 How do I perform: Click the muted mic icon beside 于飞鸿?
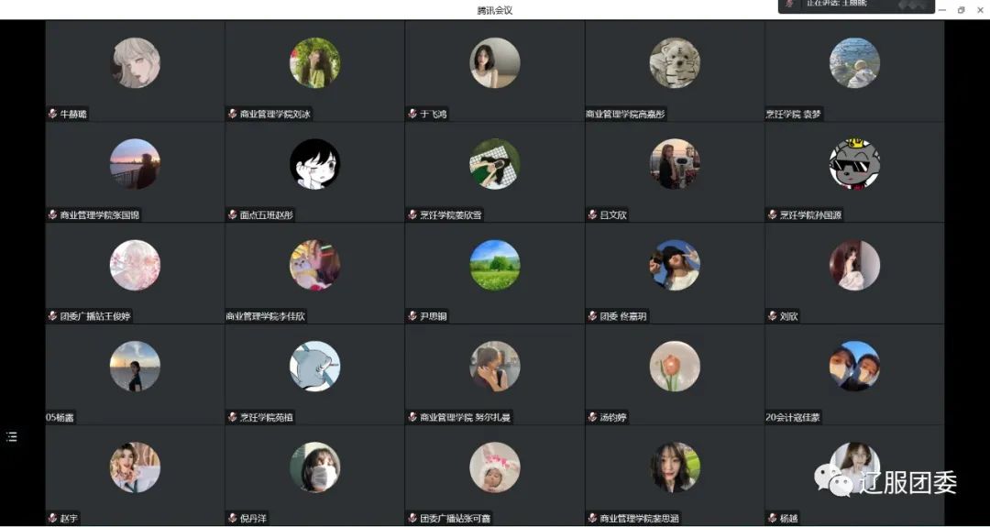coord(412,114)
